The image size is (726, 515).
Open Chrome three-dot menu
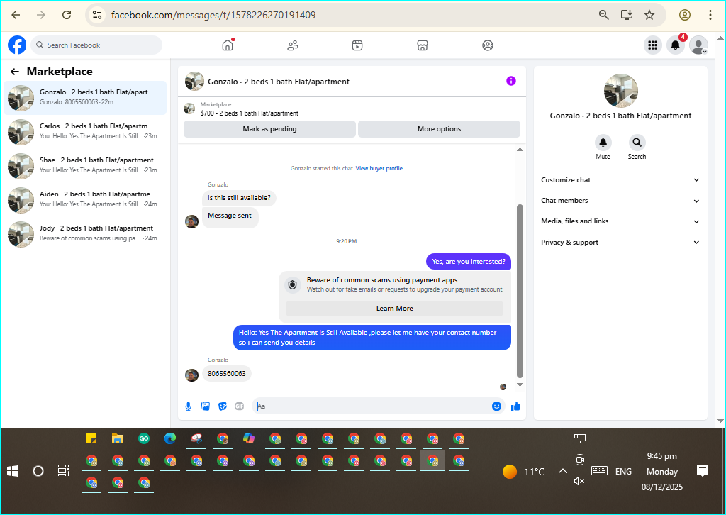click(710, 15)
